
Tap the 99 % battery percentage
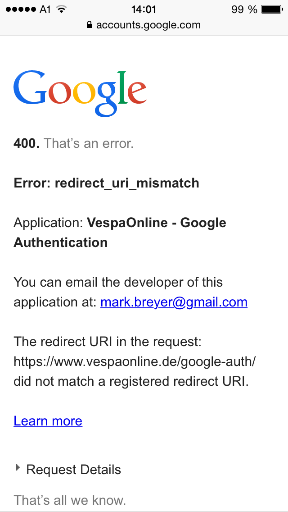point(244,9)
